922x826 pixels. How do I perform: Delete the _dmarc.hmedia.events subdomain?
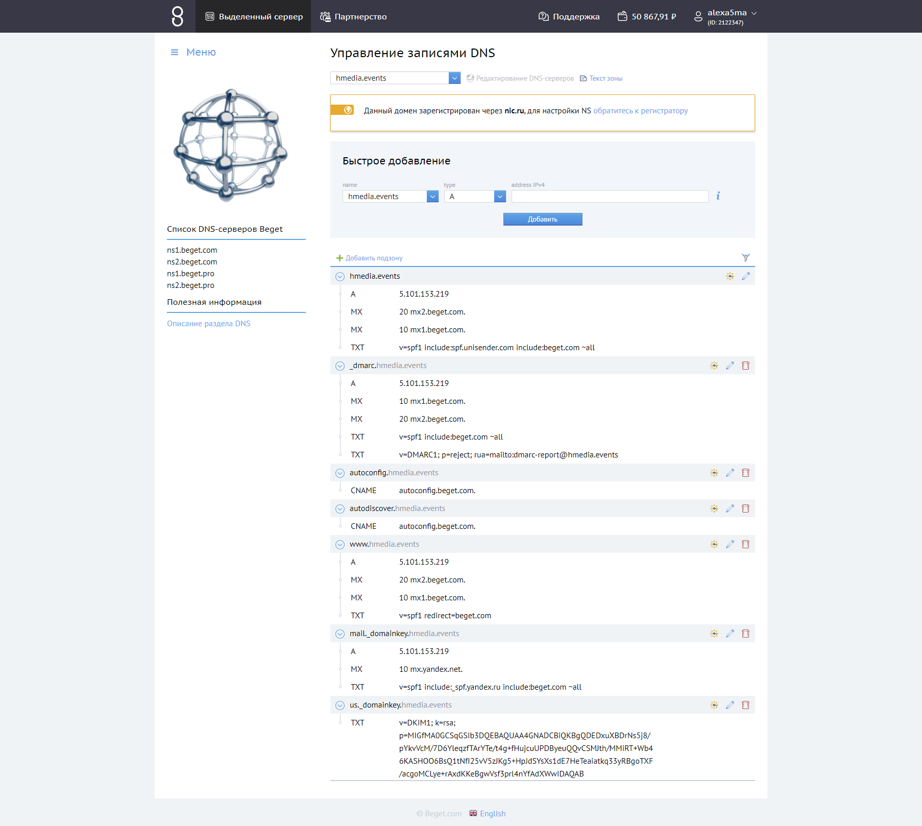(745, 366)
